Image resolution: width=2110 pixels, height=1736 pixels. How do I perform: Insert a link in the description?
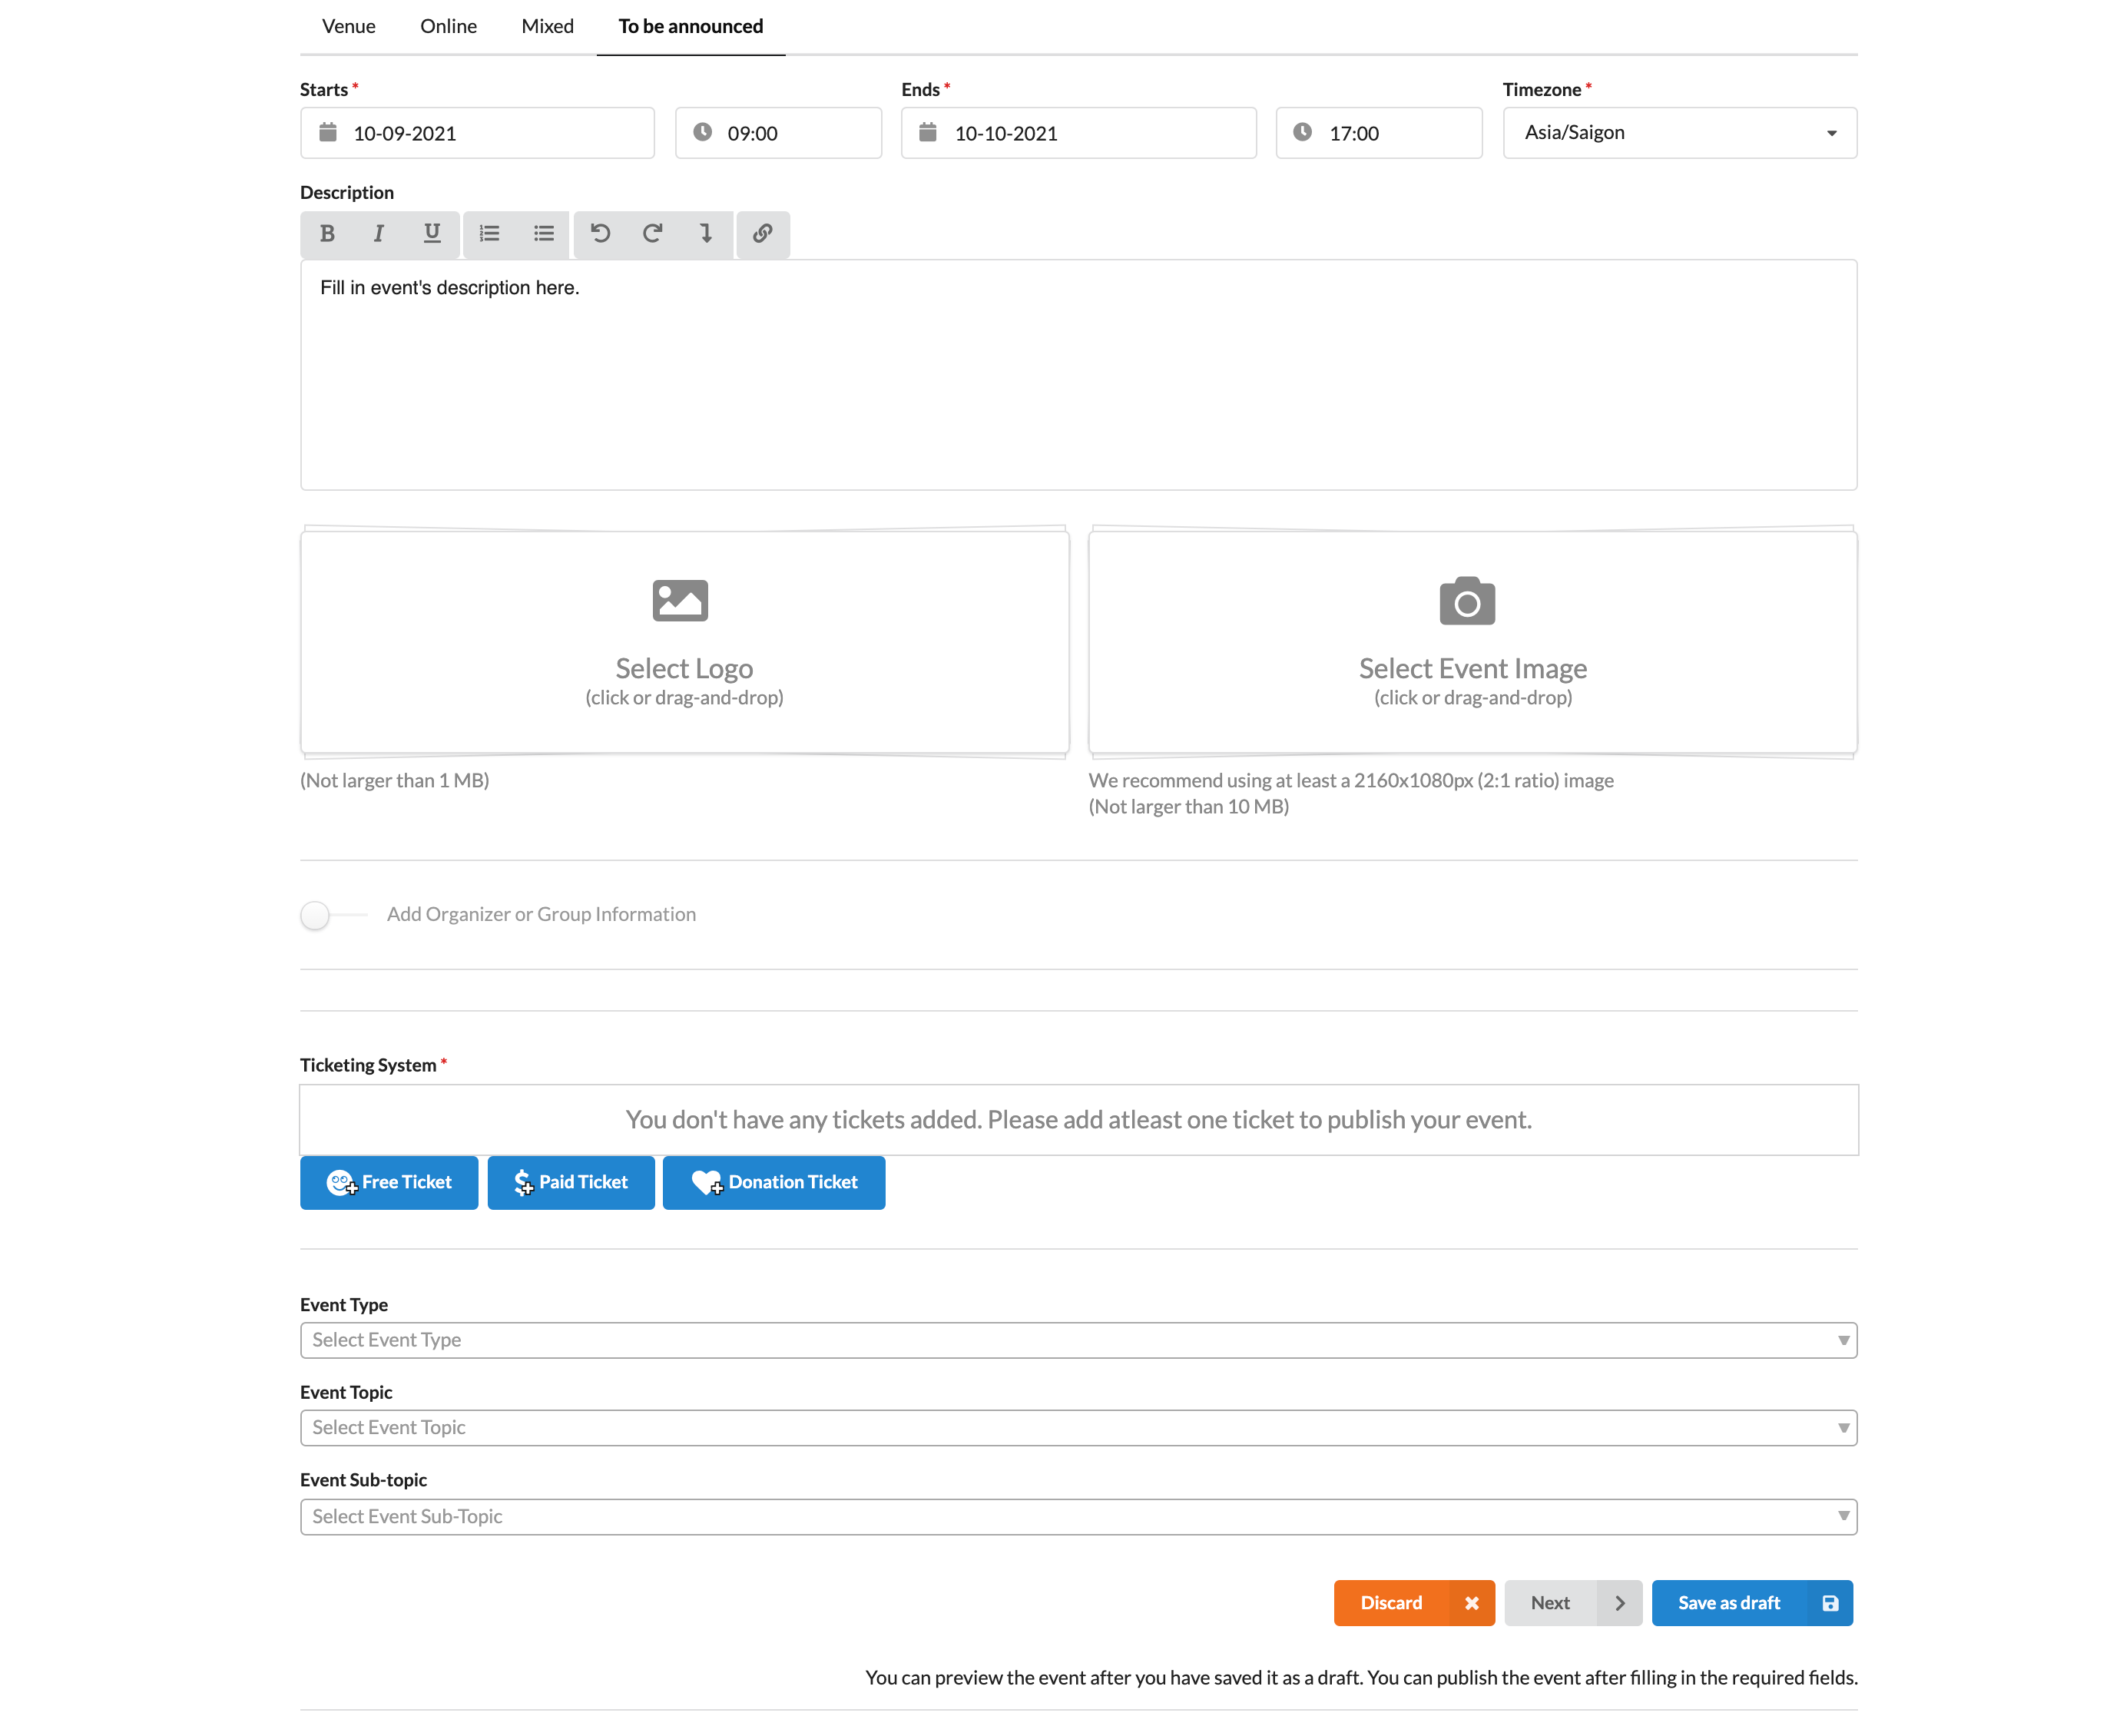(x=762, y=234)
